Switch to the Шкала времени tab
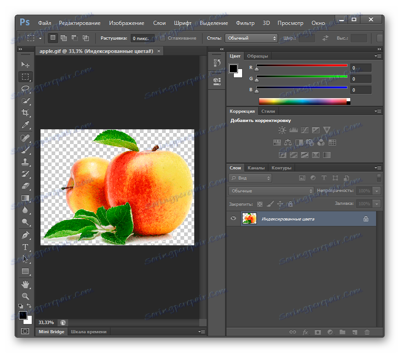The width and height of the screenshot is (400, 353). (88, 332)
